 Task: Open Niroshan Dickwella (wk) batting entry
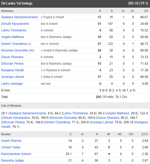[x=18, y=50]
